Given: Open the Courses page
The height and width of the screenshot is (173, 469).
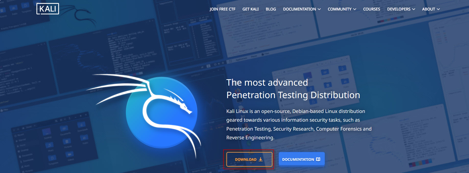Looking at the screenshot, I should point(371,9).
